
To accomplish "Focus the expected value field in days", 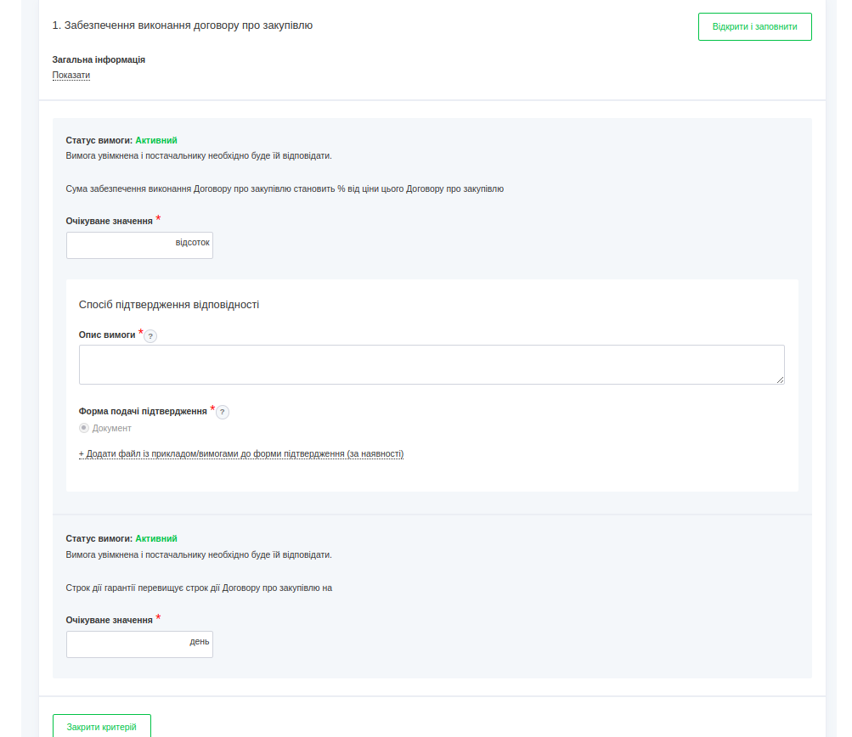I will (126, 644).
